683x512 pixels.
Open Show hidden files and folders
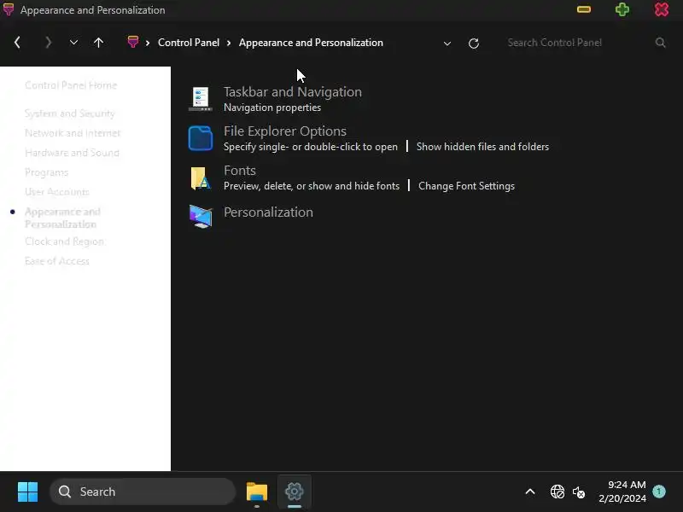(x=482, y=147)
